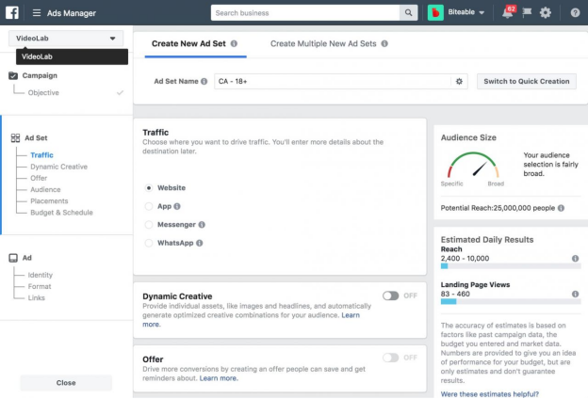The height and width of the screenshot is (399, 588).
Task: Open the settings gear in top bar
Action: coord(546,13)
